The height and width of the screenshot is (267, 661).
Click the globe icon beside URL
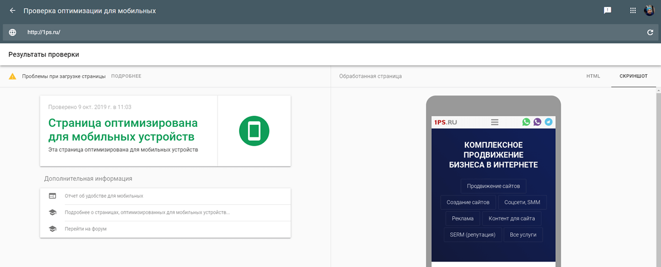tap(13, 32)
